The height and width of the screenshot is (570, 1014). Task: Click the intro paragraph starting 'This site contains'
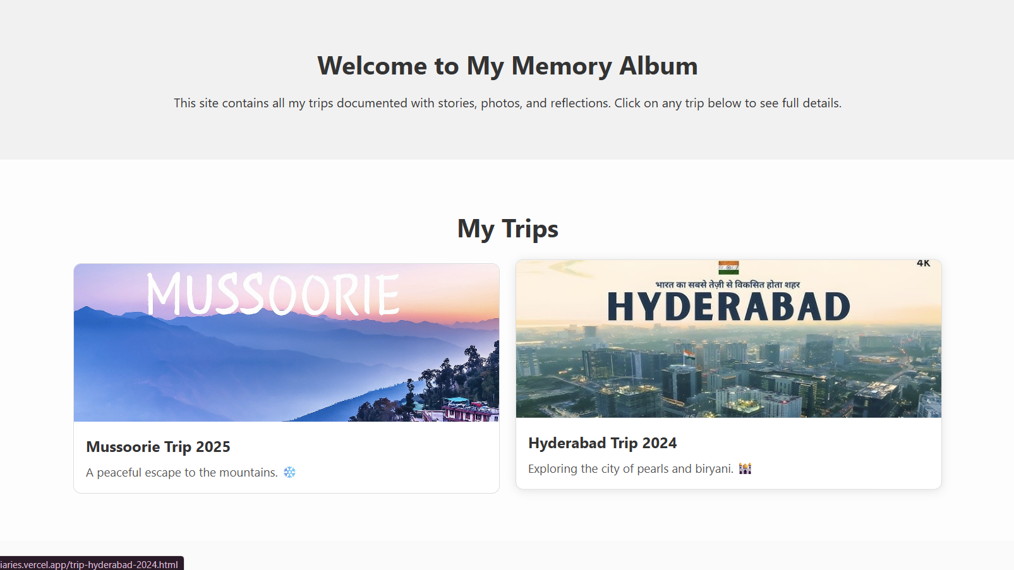click(x=507, y=103)
